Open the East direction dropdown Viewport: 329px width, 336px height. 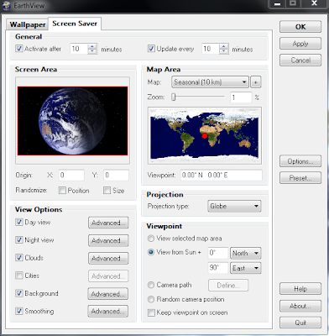tap(246, 268)
